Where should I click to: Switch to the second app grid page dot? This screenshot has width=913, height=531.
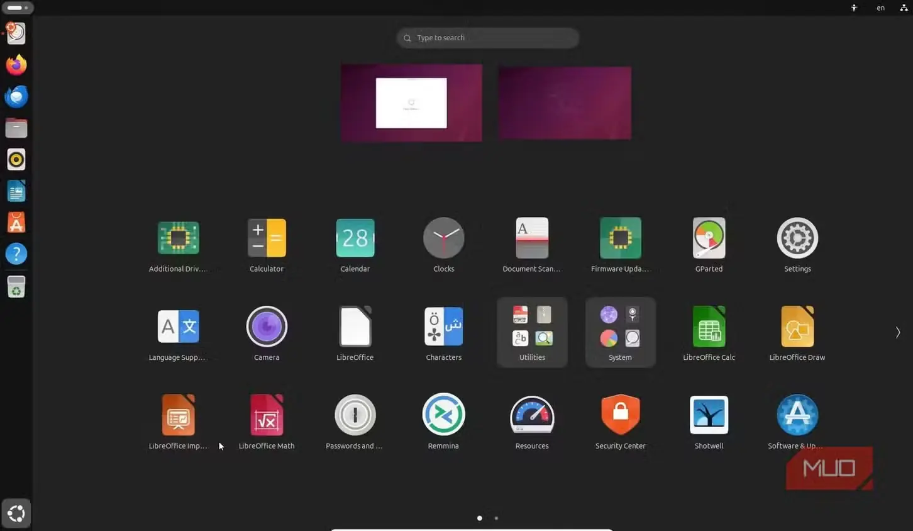pos(497,518)
